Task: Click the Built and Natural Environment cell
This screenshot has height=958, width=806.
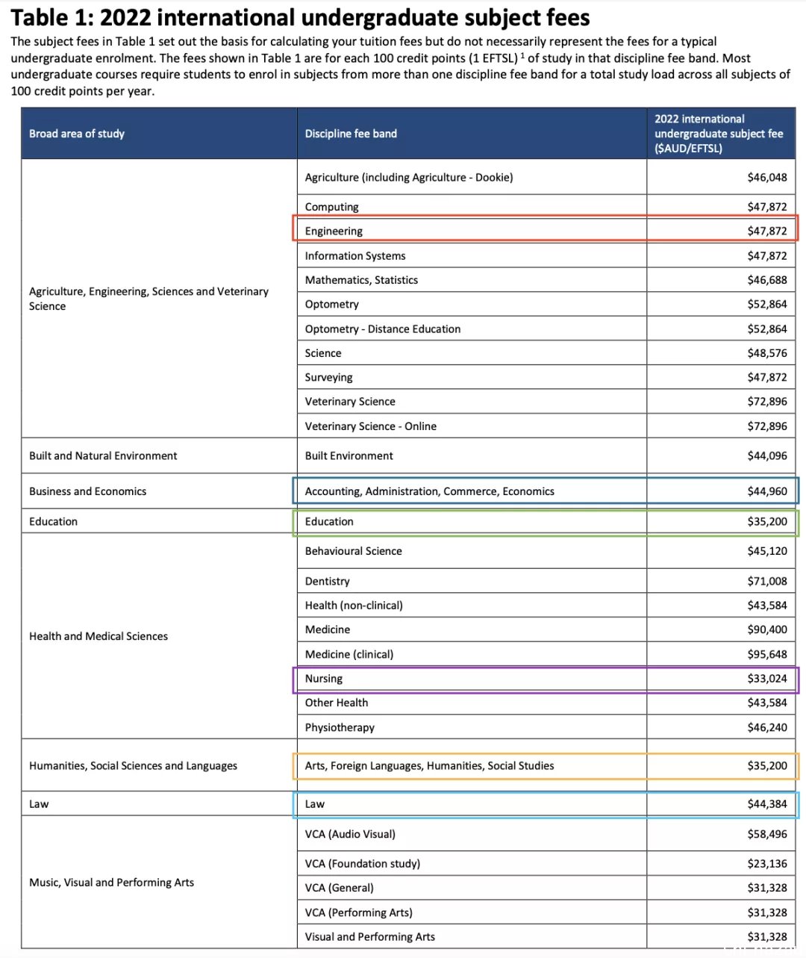Action: click(x=103, y=455)
